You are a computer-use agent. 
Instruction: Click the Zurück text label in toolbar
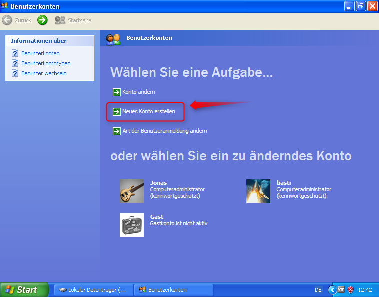(23, 20)
